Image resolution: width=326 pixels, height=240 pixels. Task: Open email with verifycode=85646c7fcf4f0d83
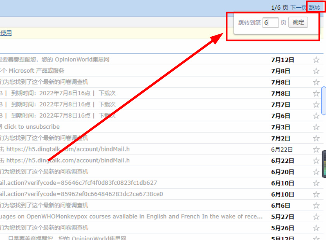(77, 183)
